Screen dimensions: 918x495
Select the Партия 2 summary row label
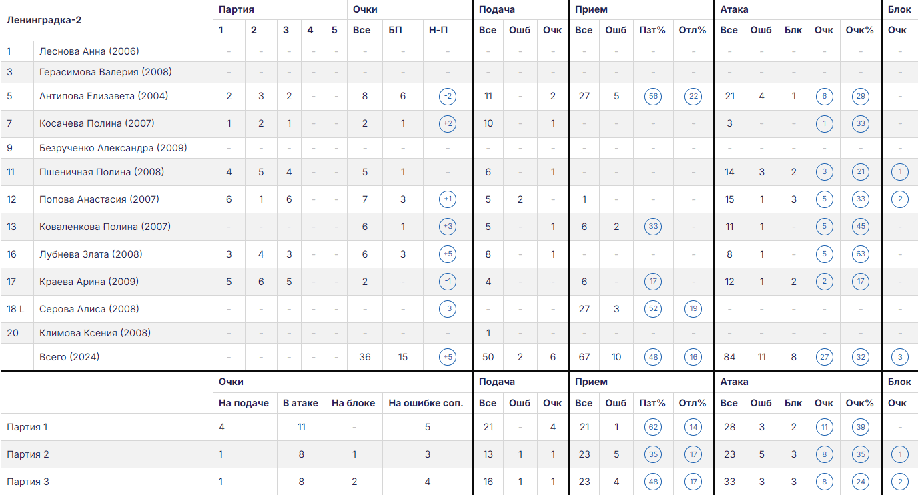pos(28,455)
